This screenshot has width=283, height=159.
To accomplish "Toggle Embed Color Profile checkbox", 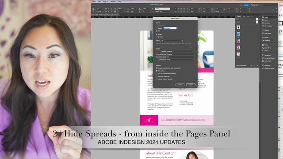I will click(x=157, y=68).
